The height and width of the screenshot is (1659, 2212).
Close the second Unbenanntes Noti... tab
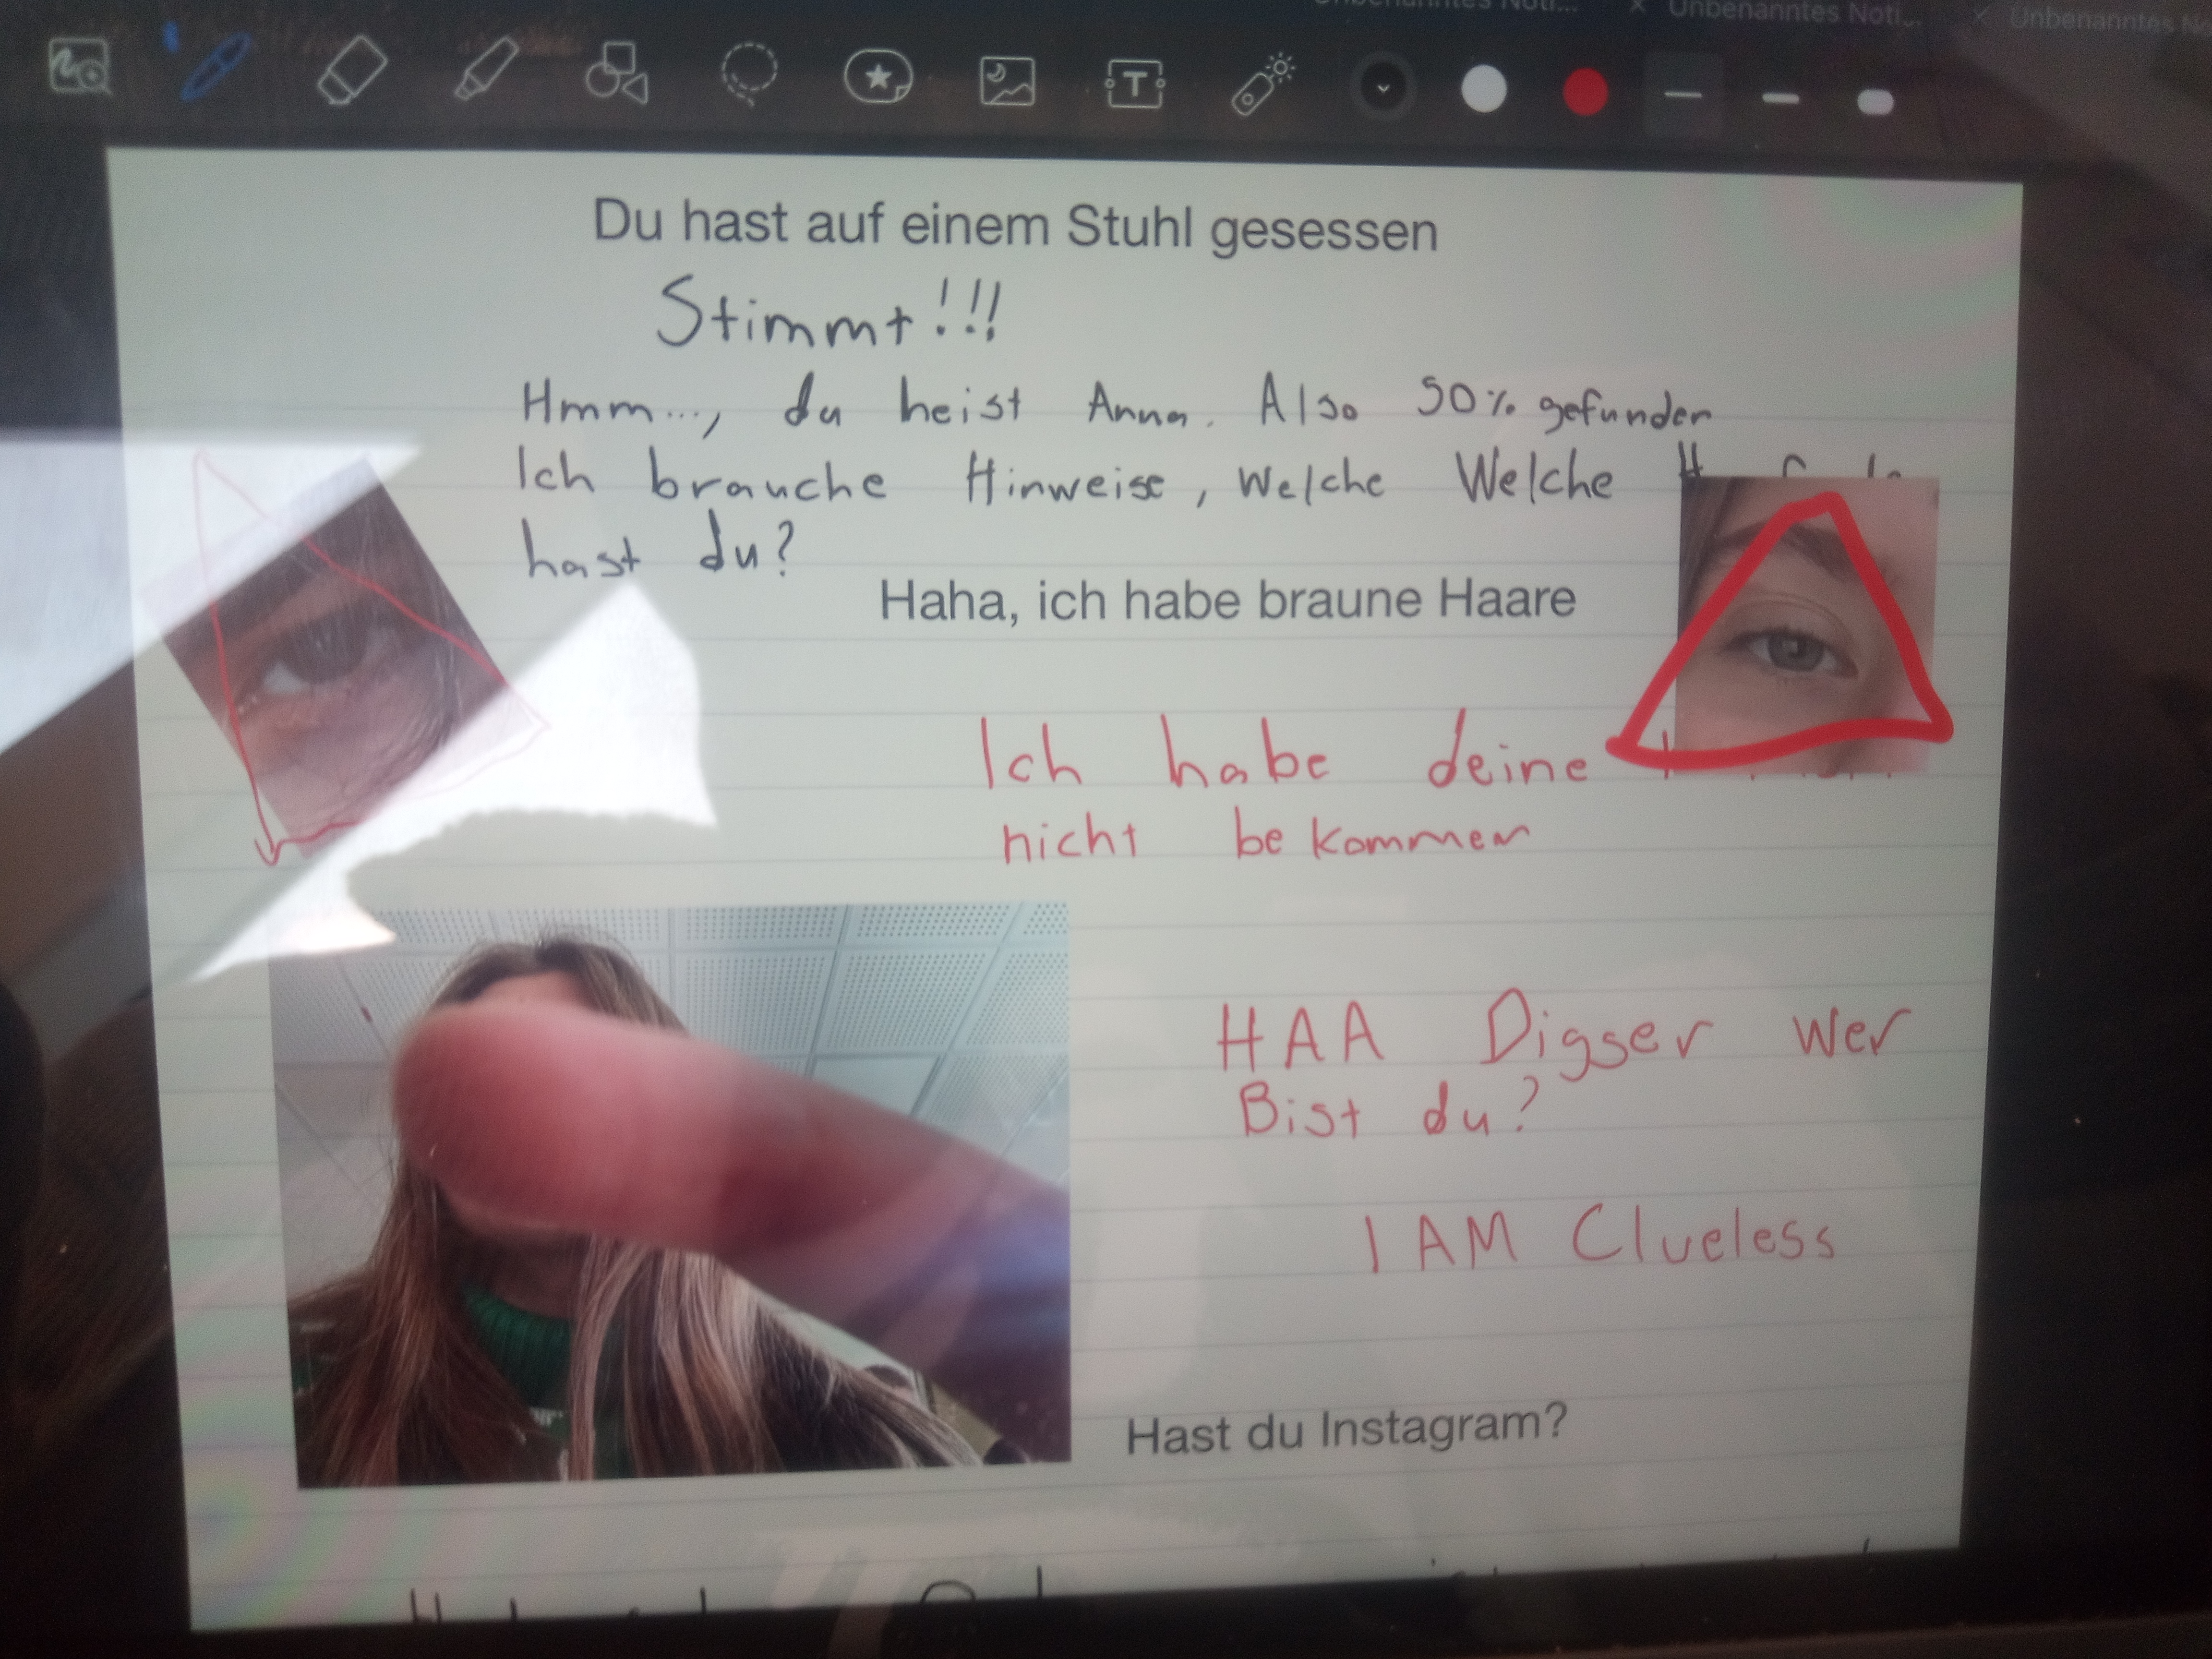pyautogui.click(x=1637, y=8)
